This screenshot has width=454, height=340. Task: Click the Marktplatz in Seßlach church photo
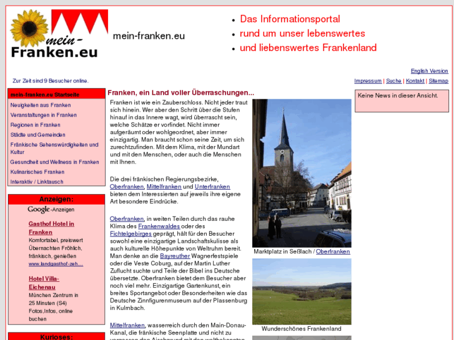(302, 173)
